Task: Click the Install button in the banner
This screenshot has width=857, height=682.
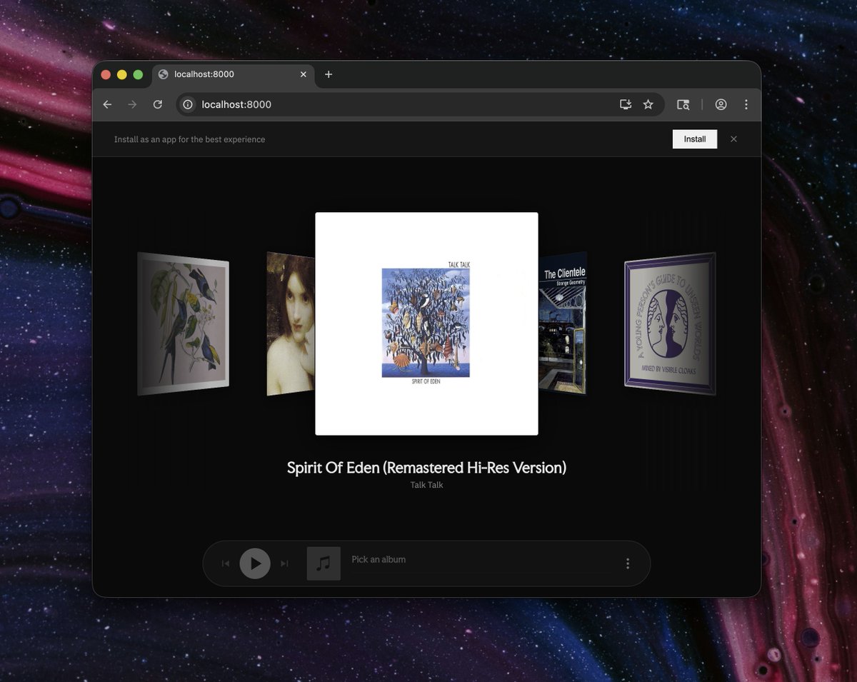Action: point(695,139)
